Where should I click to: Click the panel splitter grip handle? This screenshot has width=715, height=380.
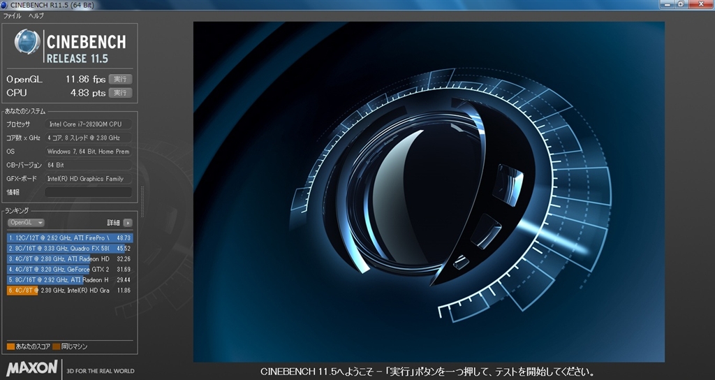[142, 203]
